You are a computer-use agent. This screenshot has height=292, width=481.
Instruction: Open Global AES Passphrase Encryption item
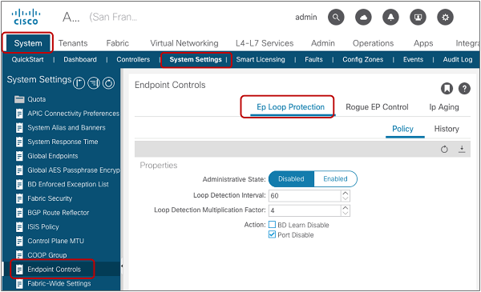pyautogui.click(x=73, y=170)
